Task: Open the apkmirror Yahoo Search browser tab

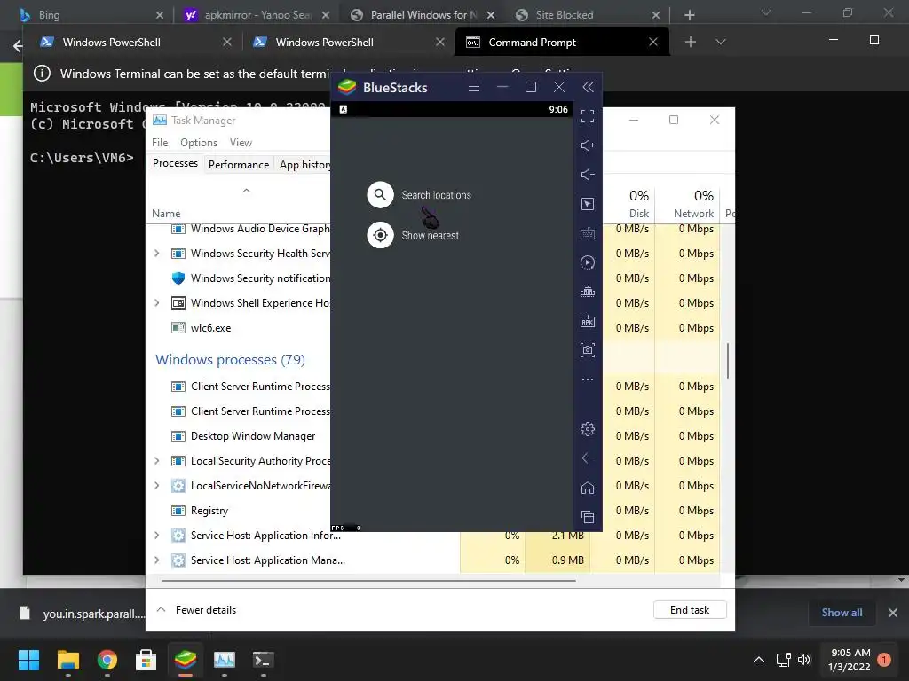Action: point(257,14)
